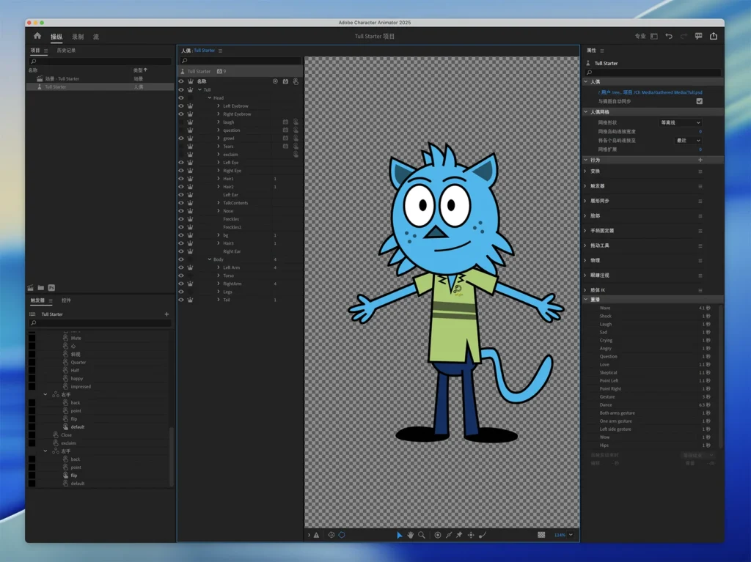
Task: Add a trigger with plus icon
Action: tap(166, 314)
